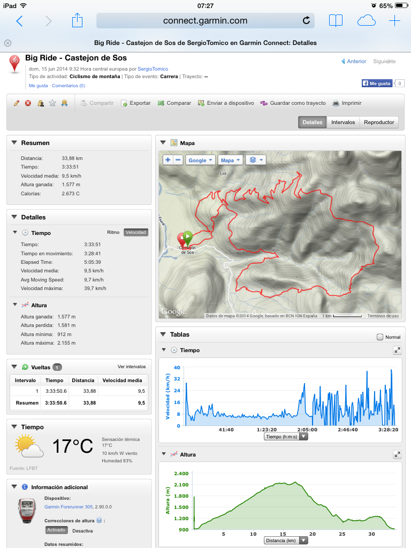Image resolution: width=411 pixels, height=548 pixels.
Task: Switch to Ritmo pace display
Action: click(x=113, y=232)
